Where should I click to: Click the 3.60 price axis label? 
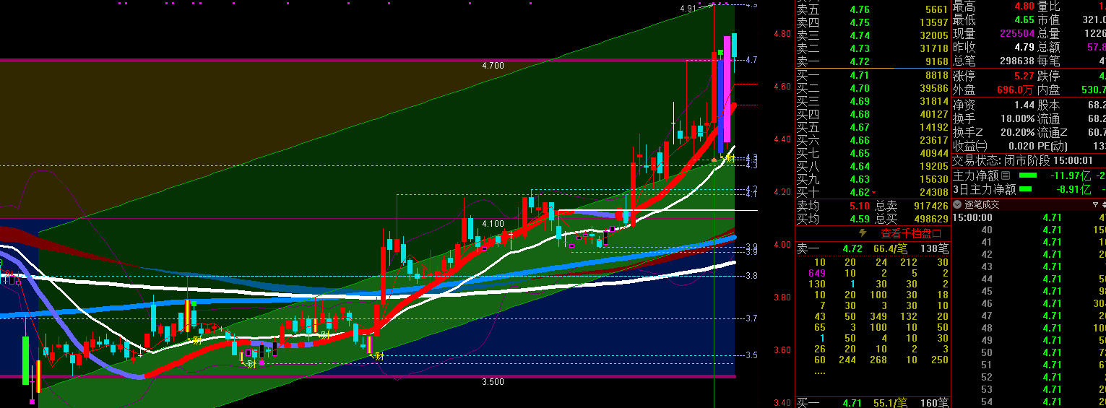tap(782, 350)
